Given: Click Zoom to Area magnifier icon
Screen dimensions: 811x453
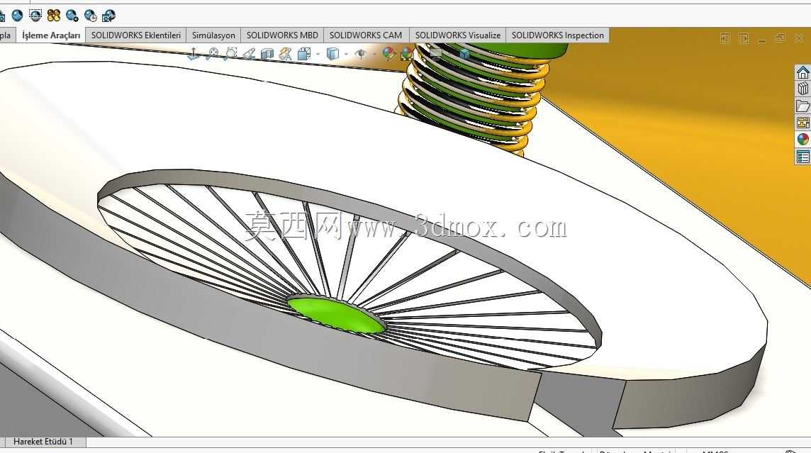Looking at the screenshot, I should pyautogui.click(x=231, y=54).
